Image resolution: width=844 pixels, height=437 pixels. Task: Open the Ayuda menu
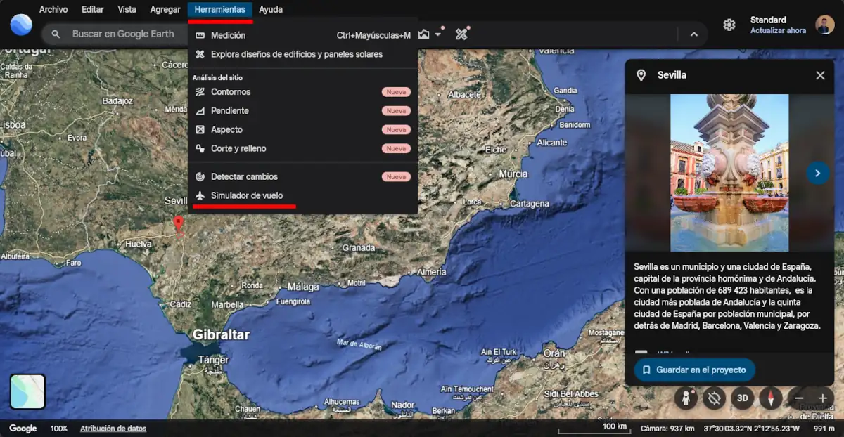coord(271,9)
